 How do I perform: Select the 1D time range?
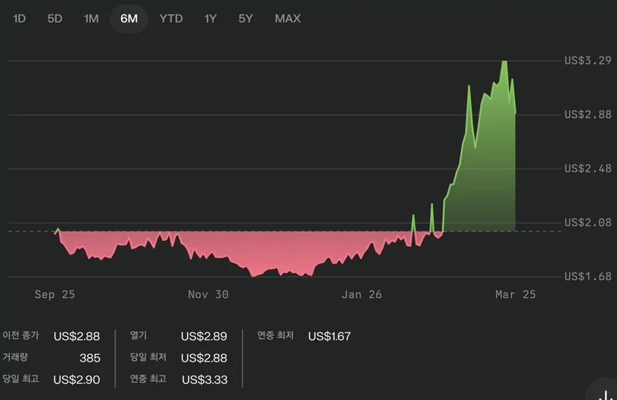19,18
